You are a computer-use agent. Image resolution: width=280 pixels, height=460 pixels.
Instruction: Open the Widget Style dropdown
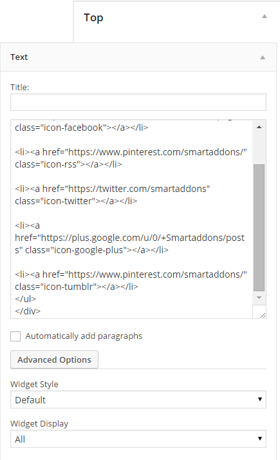138,399
